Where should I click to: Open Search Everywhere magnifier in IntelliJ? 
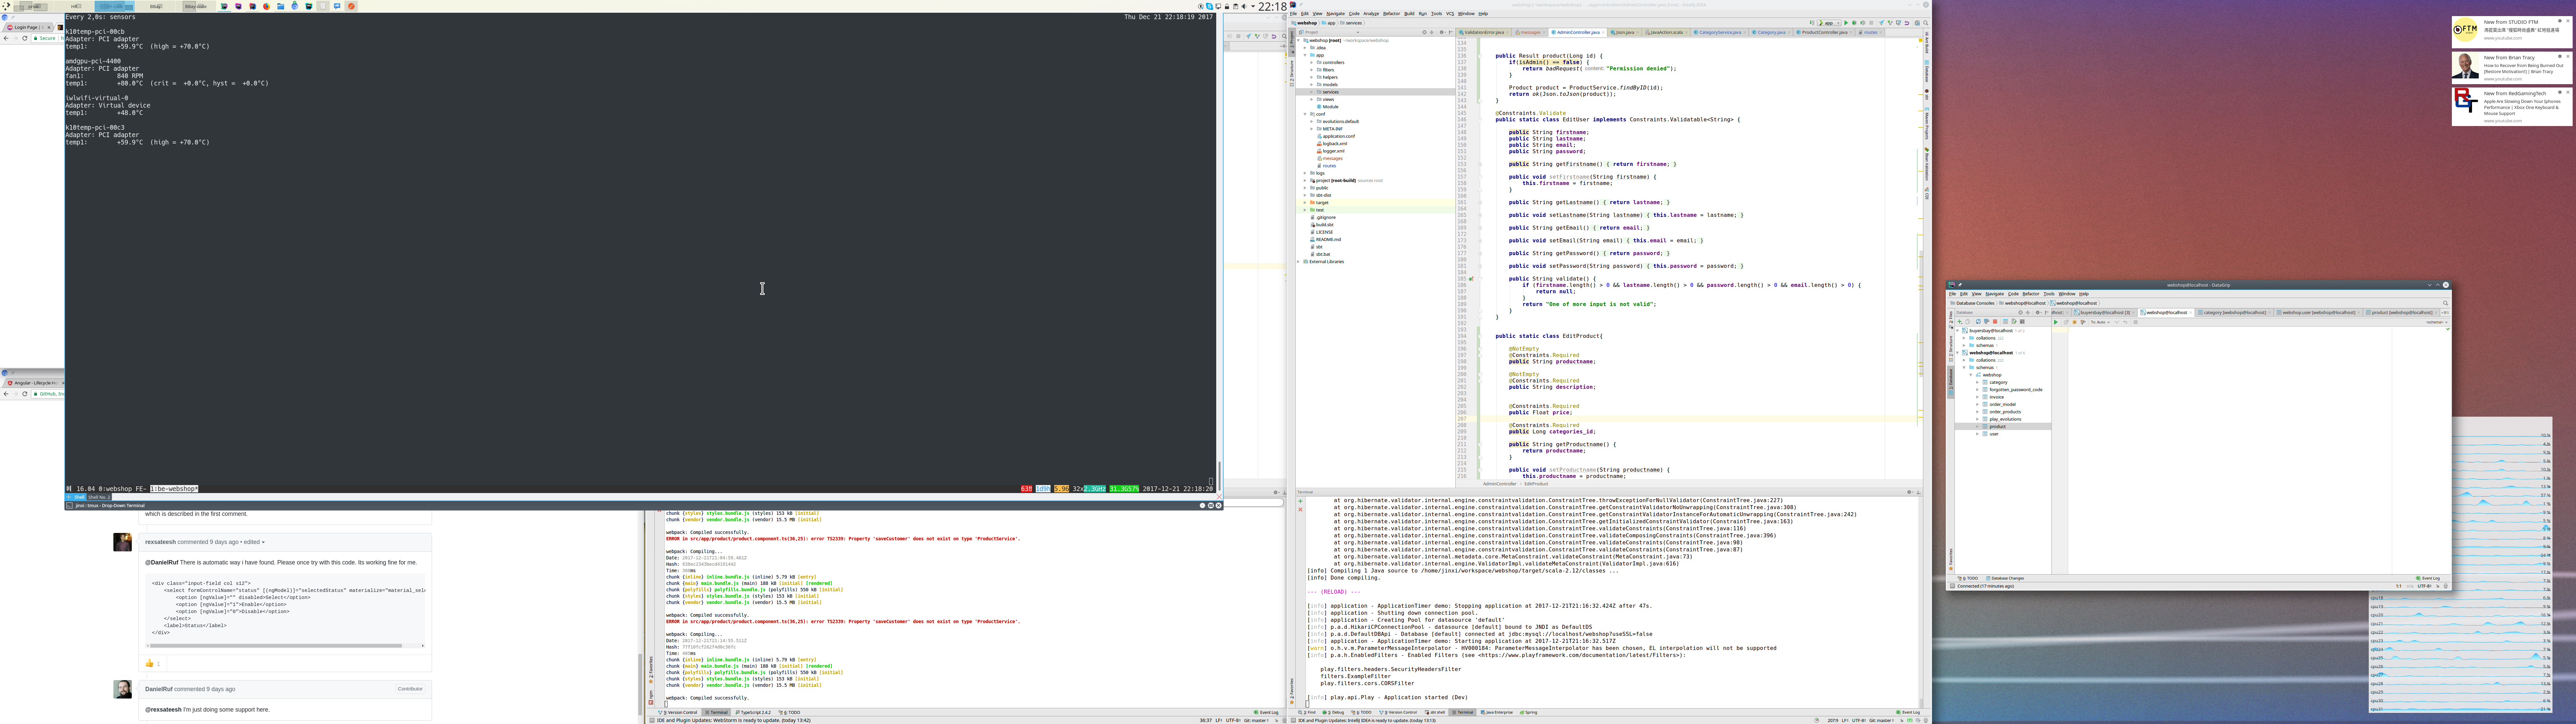[1926, 23]
